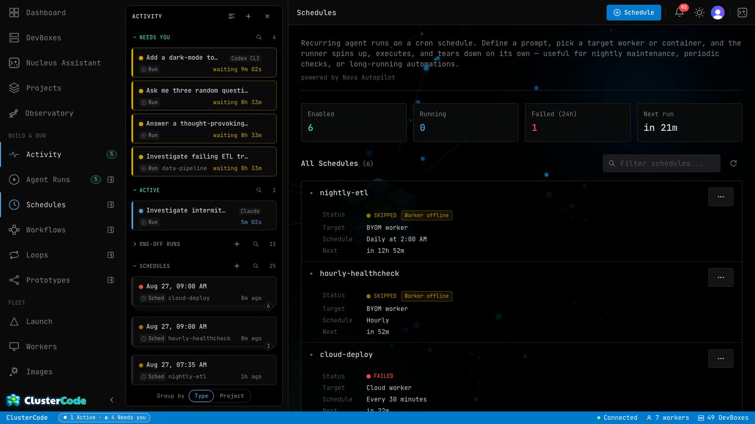Click the '1 Active · 4 Needs you' status pill

[104, 418]
